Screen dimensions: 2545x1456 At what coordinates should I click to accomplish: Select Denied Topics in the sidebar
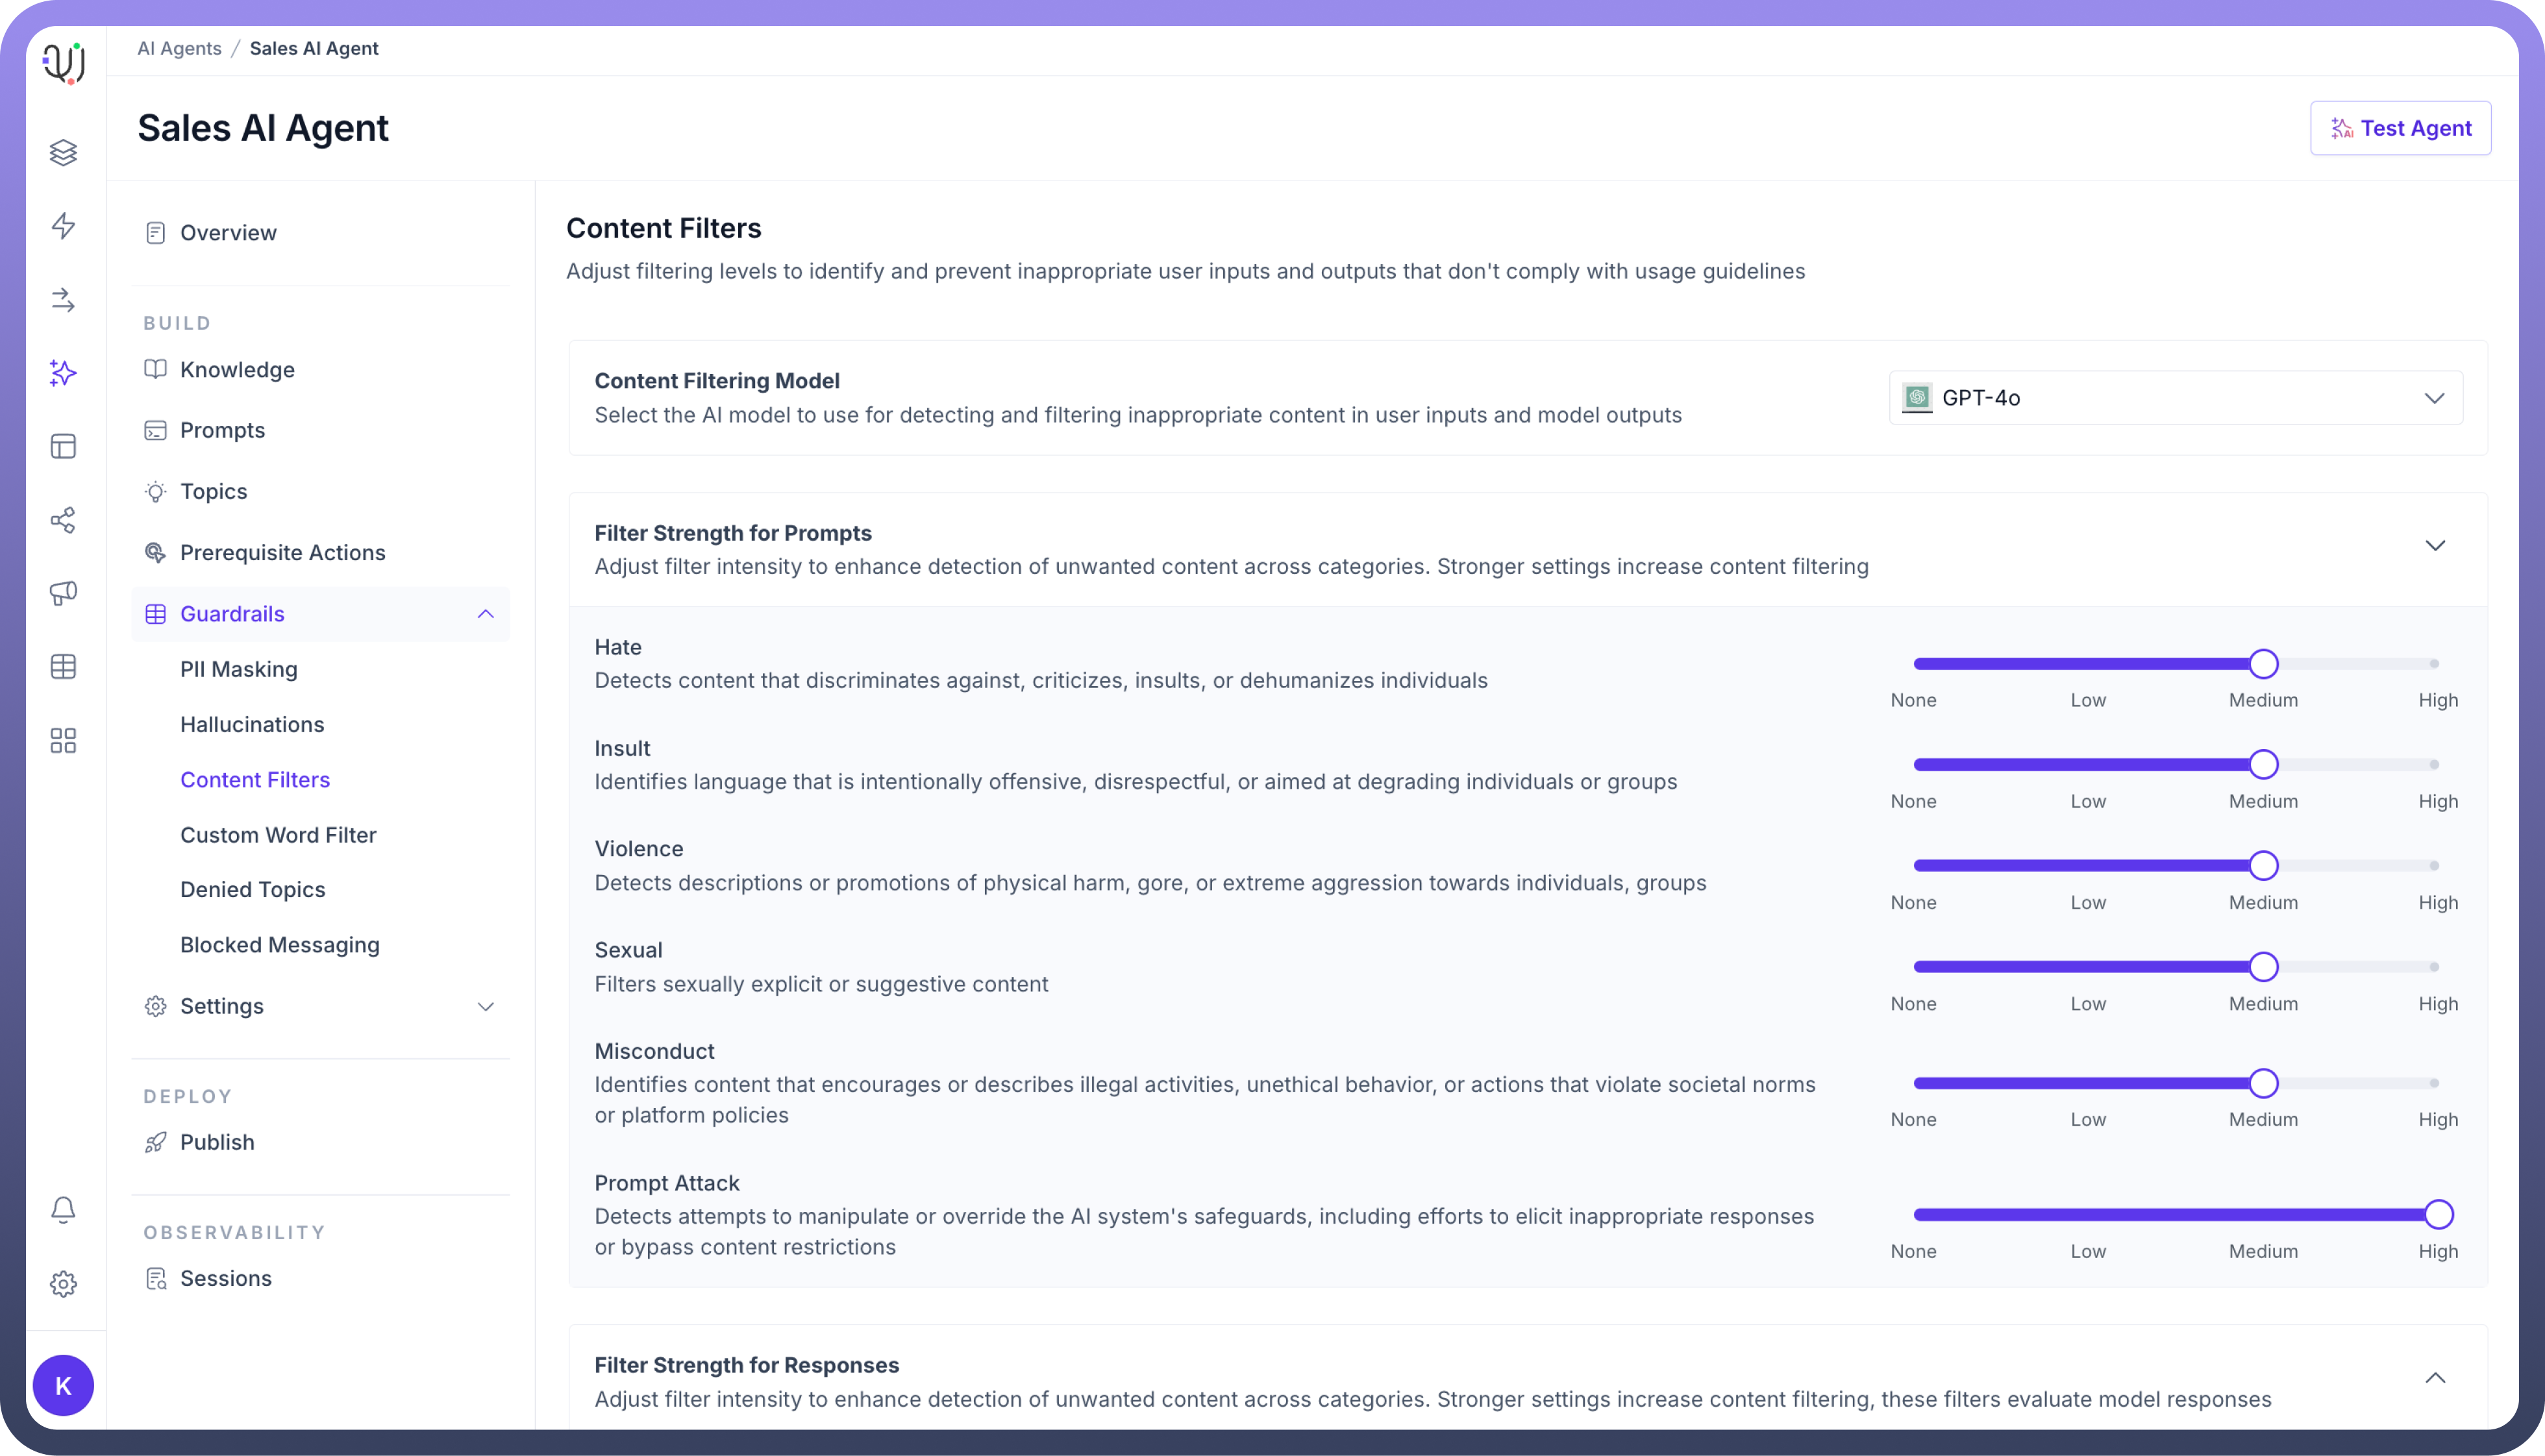253,890
